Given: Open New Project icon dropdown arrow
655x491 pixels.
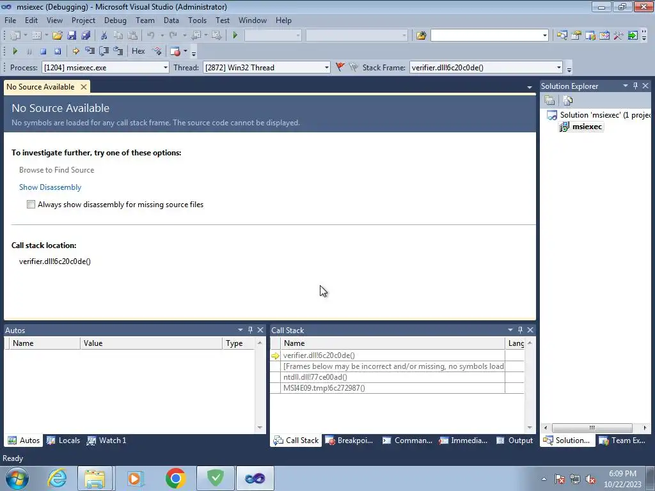Looking at the screenshot, I should [x=25, y=36].
